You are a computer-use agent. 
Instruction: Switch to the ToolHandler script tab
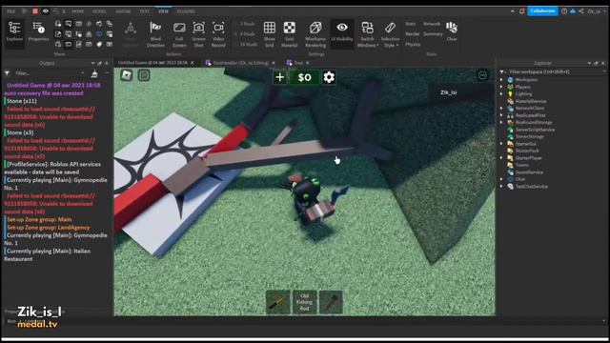tap(240, 63)
